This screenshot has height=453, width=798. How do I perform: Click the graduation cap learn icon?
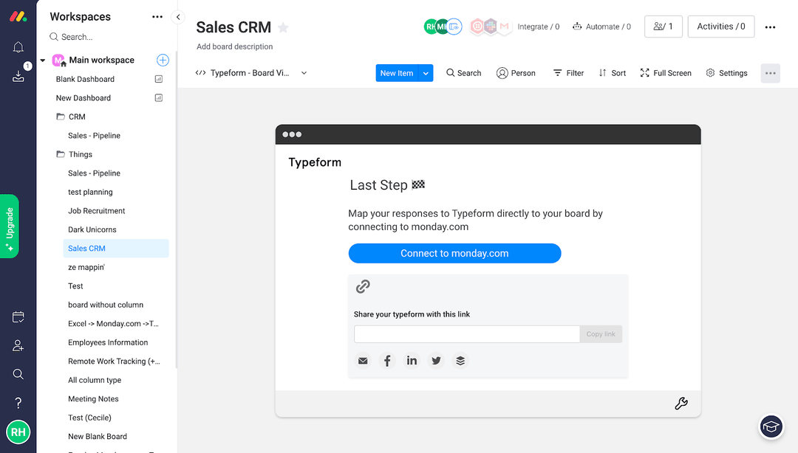point(771,426)
